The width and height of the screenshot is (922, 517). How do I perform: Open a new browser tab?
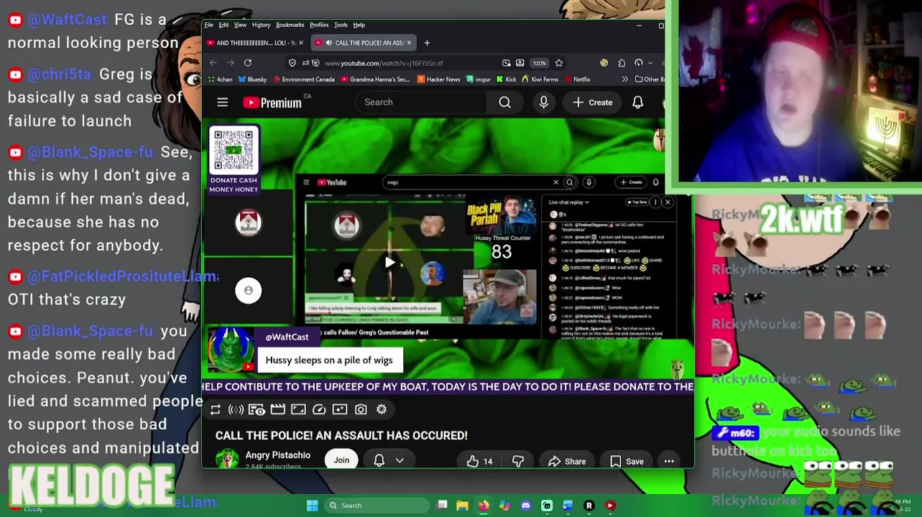click(x=427, y=43)
